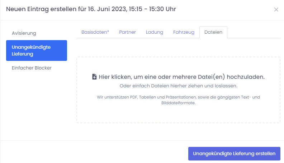This screenshot has width=284, height=163.
Task: Select the Dateien tab
Action: click(213, 32)
